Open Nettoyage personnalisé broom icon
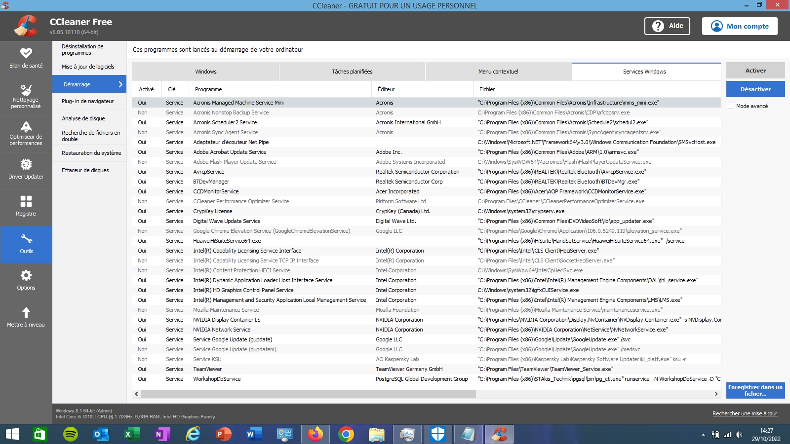 click(x=26, y=90)
